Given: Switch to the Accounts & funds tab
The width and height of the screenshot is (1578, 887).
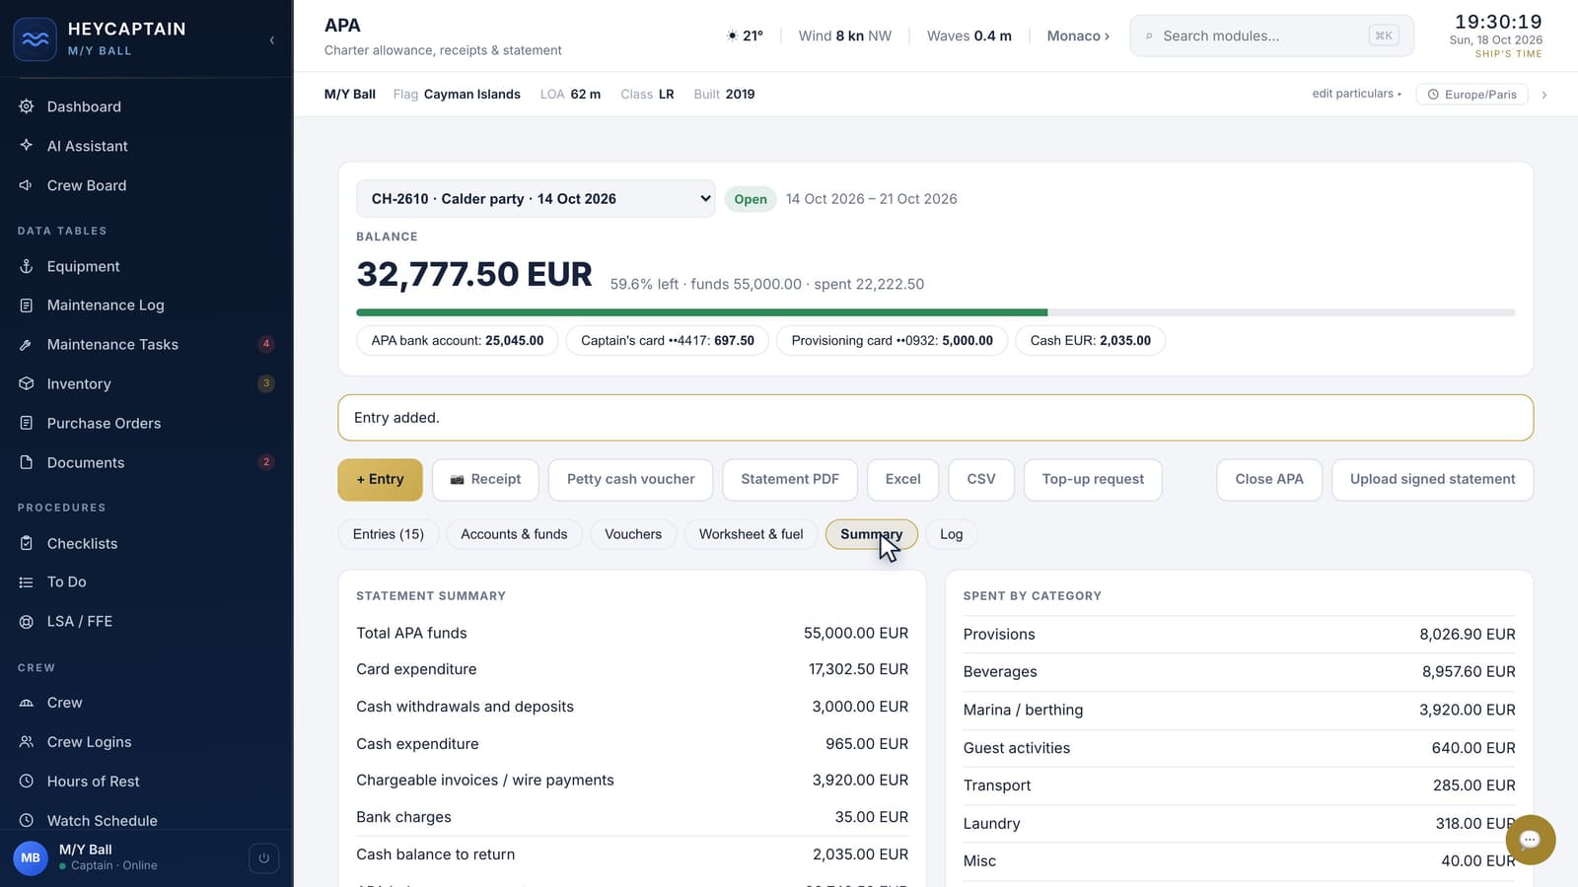Looking at the screenshot, I should click(x=514, y=534).
